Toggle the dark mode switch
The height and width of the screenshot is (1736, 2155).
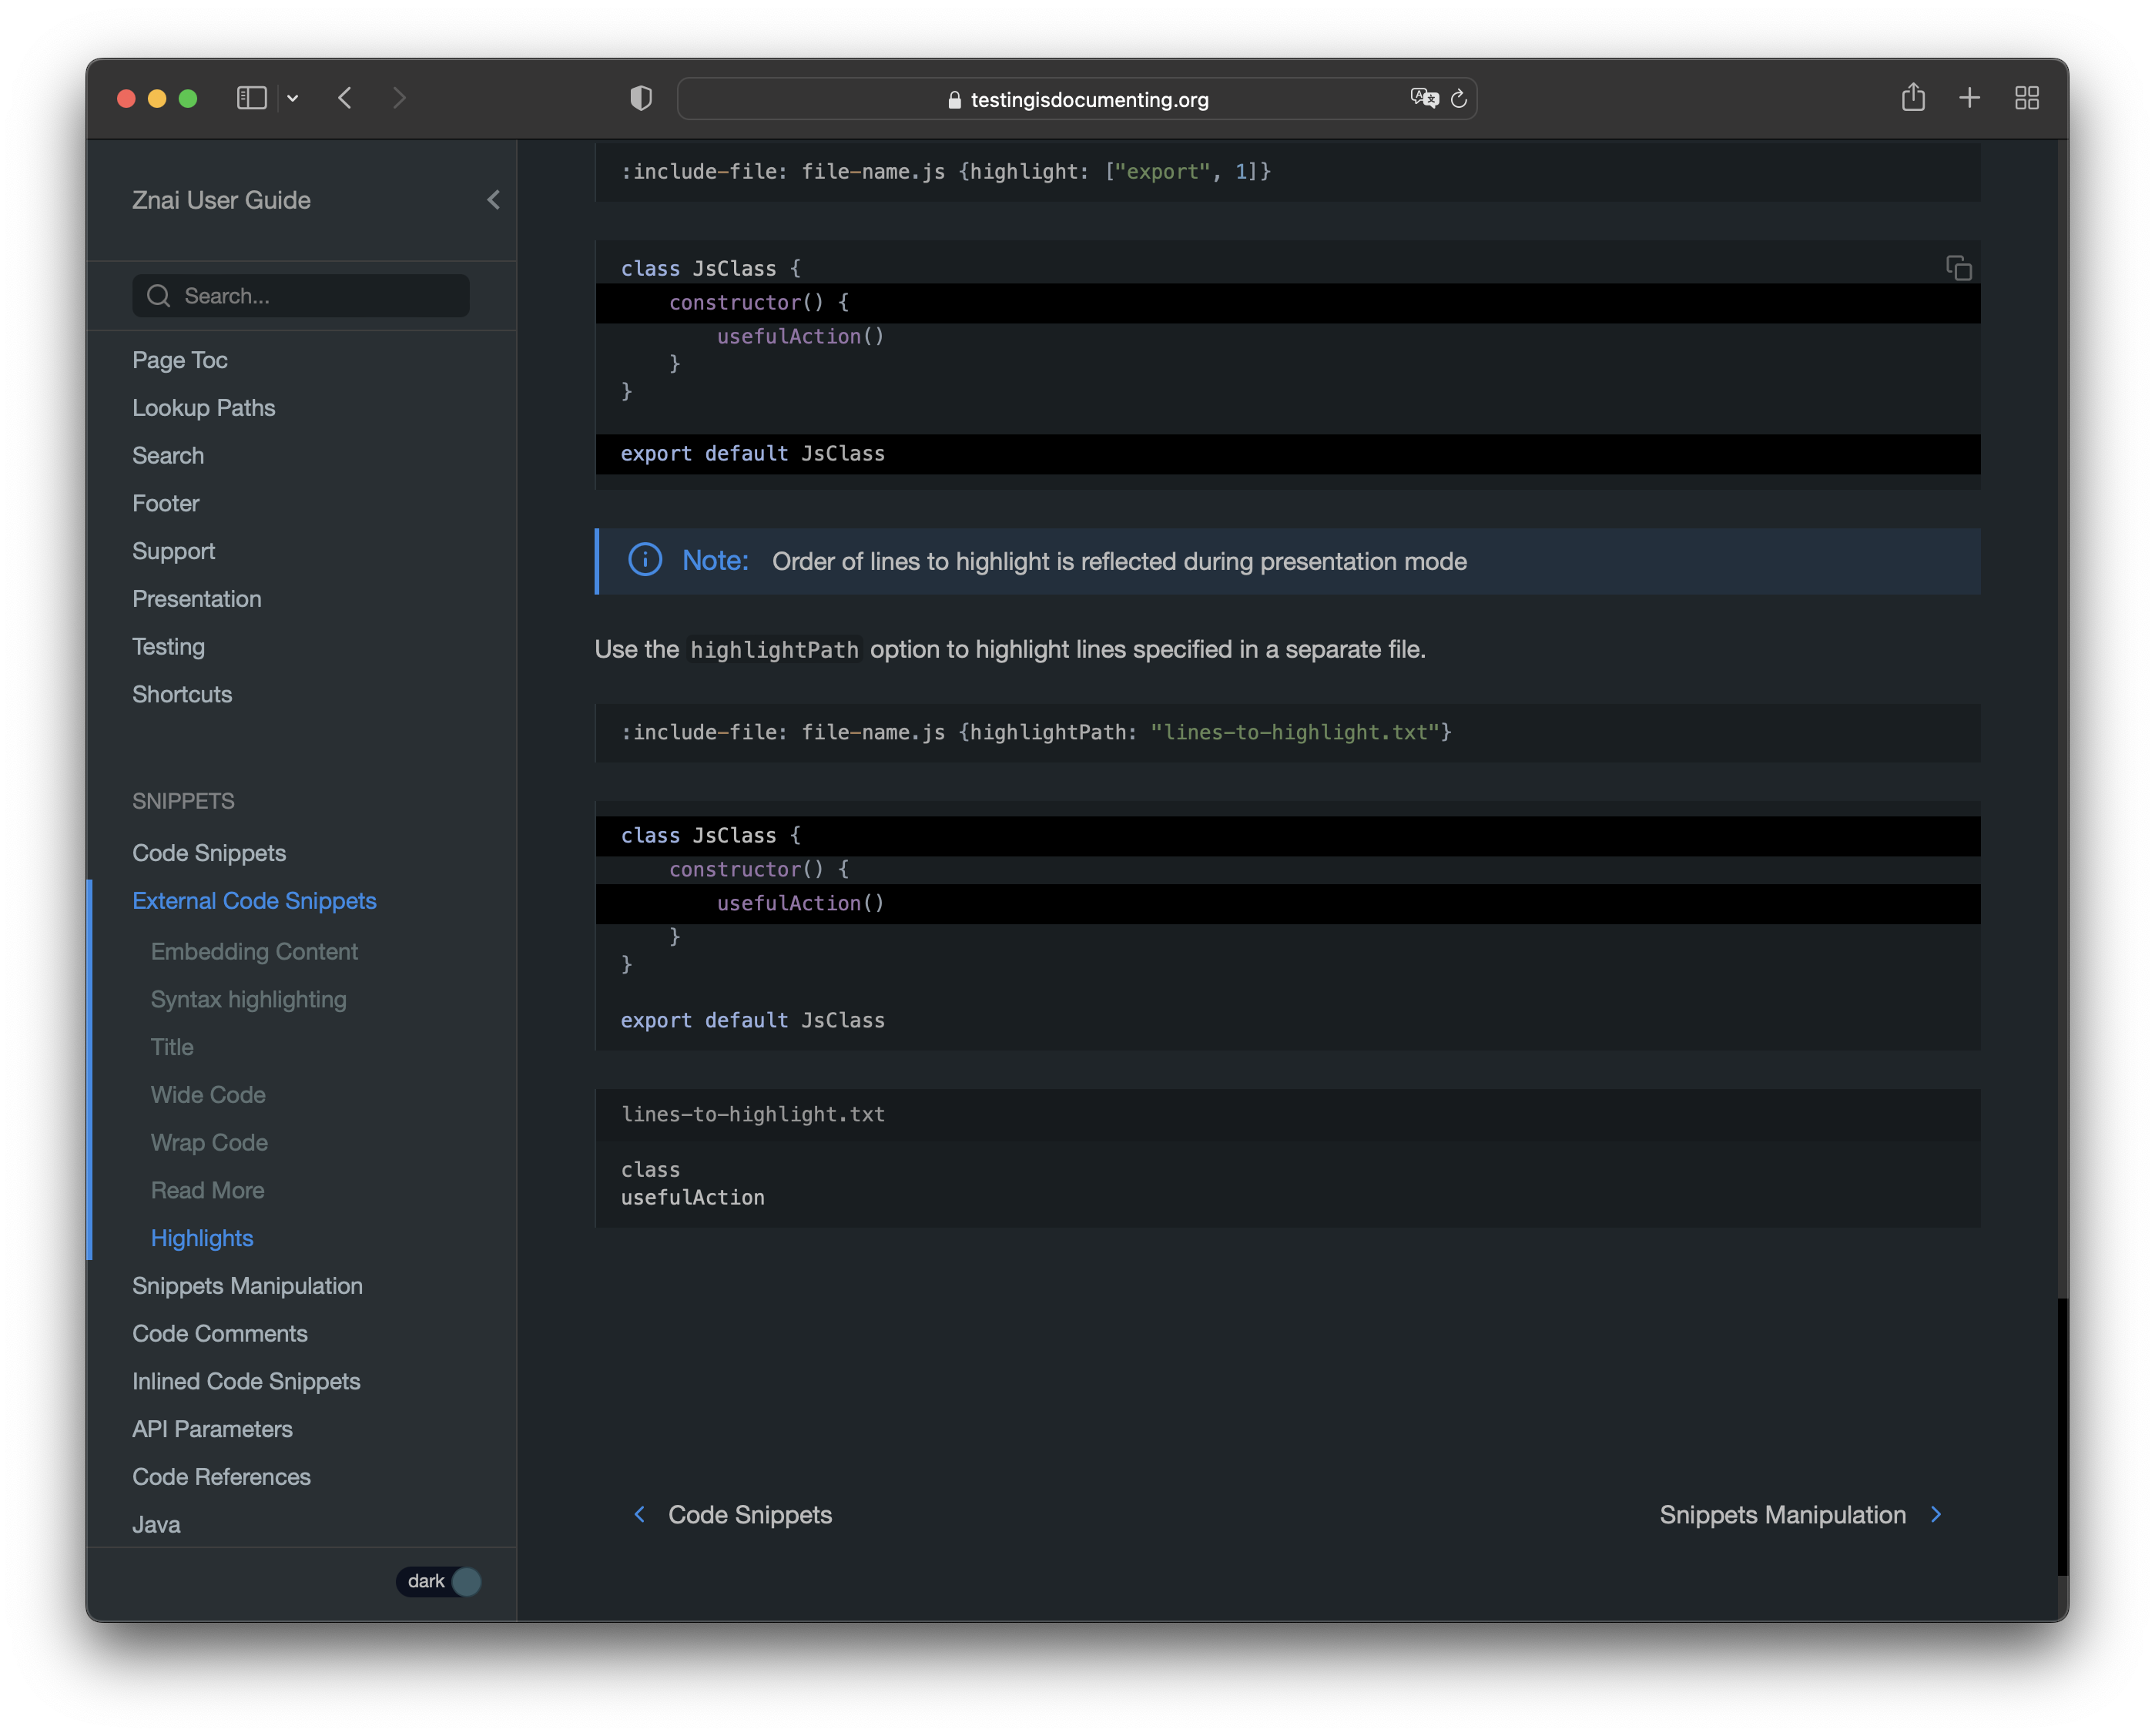click(x=466, y=1580)
